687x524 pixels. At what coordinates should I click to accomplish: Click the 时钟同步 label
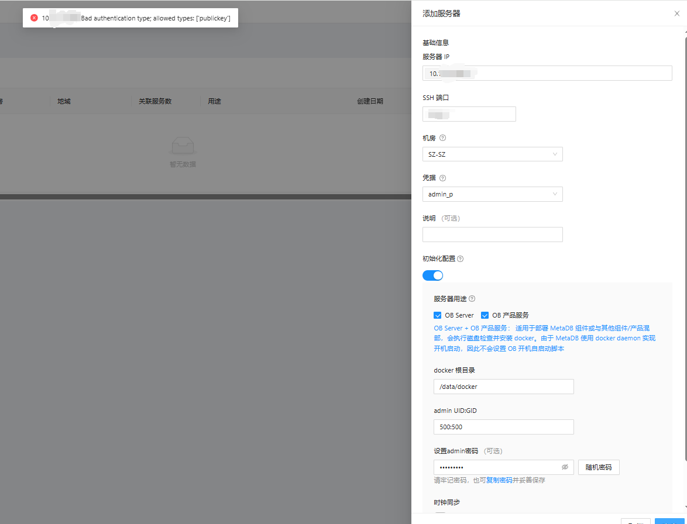pos(447,502)
